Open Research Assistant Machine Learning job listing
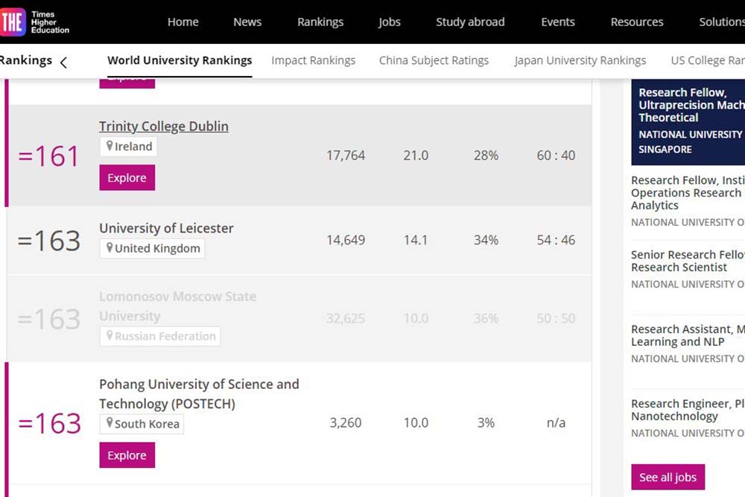Viewport: 745px width, 497px height. pyautogui.click(x=687, y=335)
